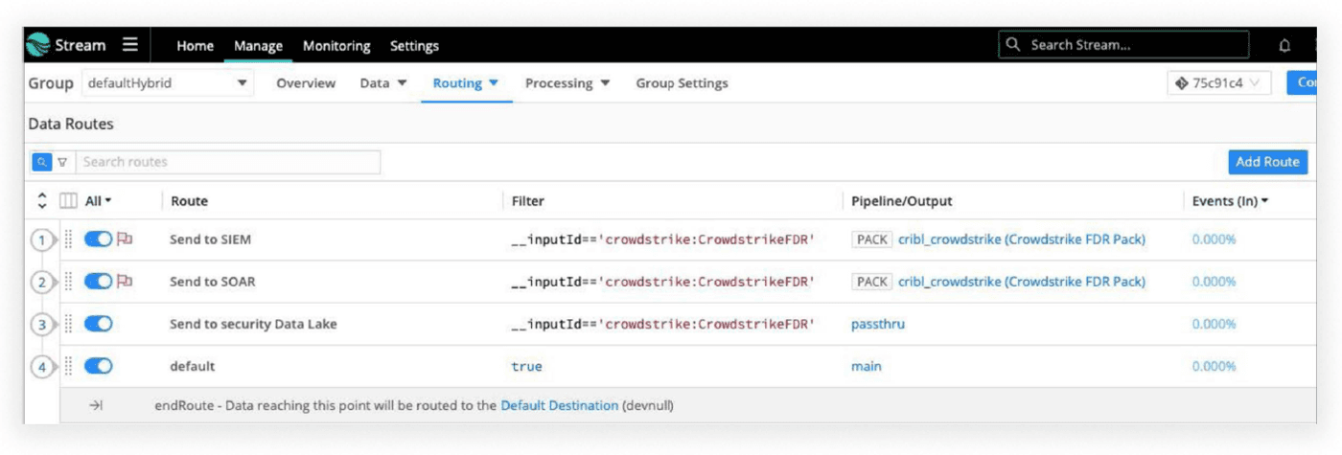This screenshot has height=455, width=1342.
Task: Click the PACK badge in Send to SIEM row
Action: 872,239
